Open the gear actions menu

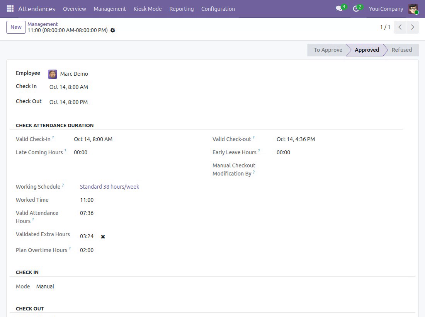(113, 30)
